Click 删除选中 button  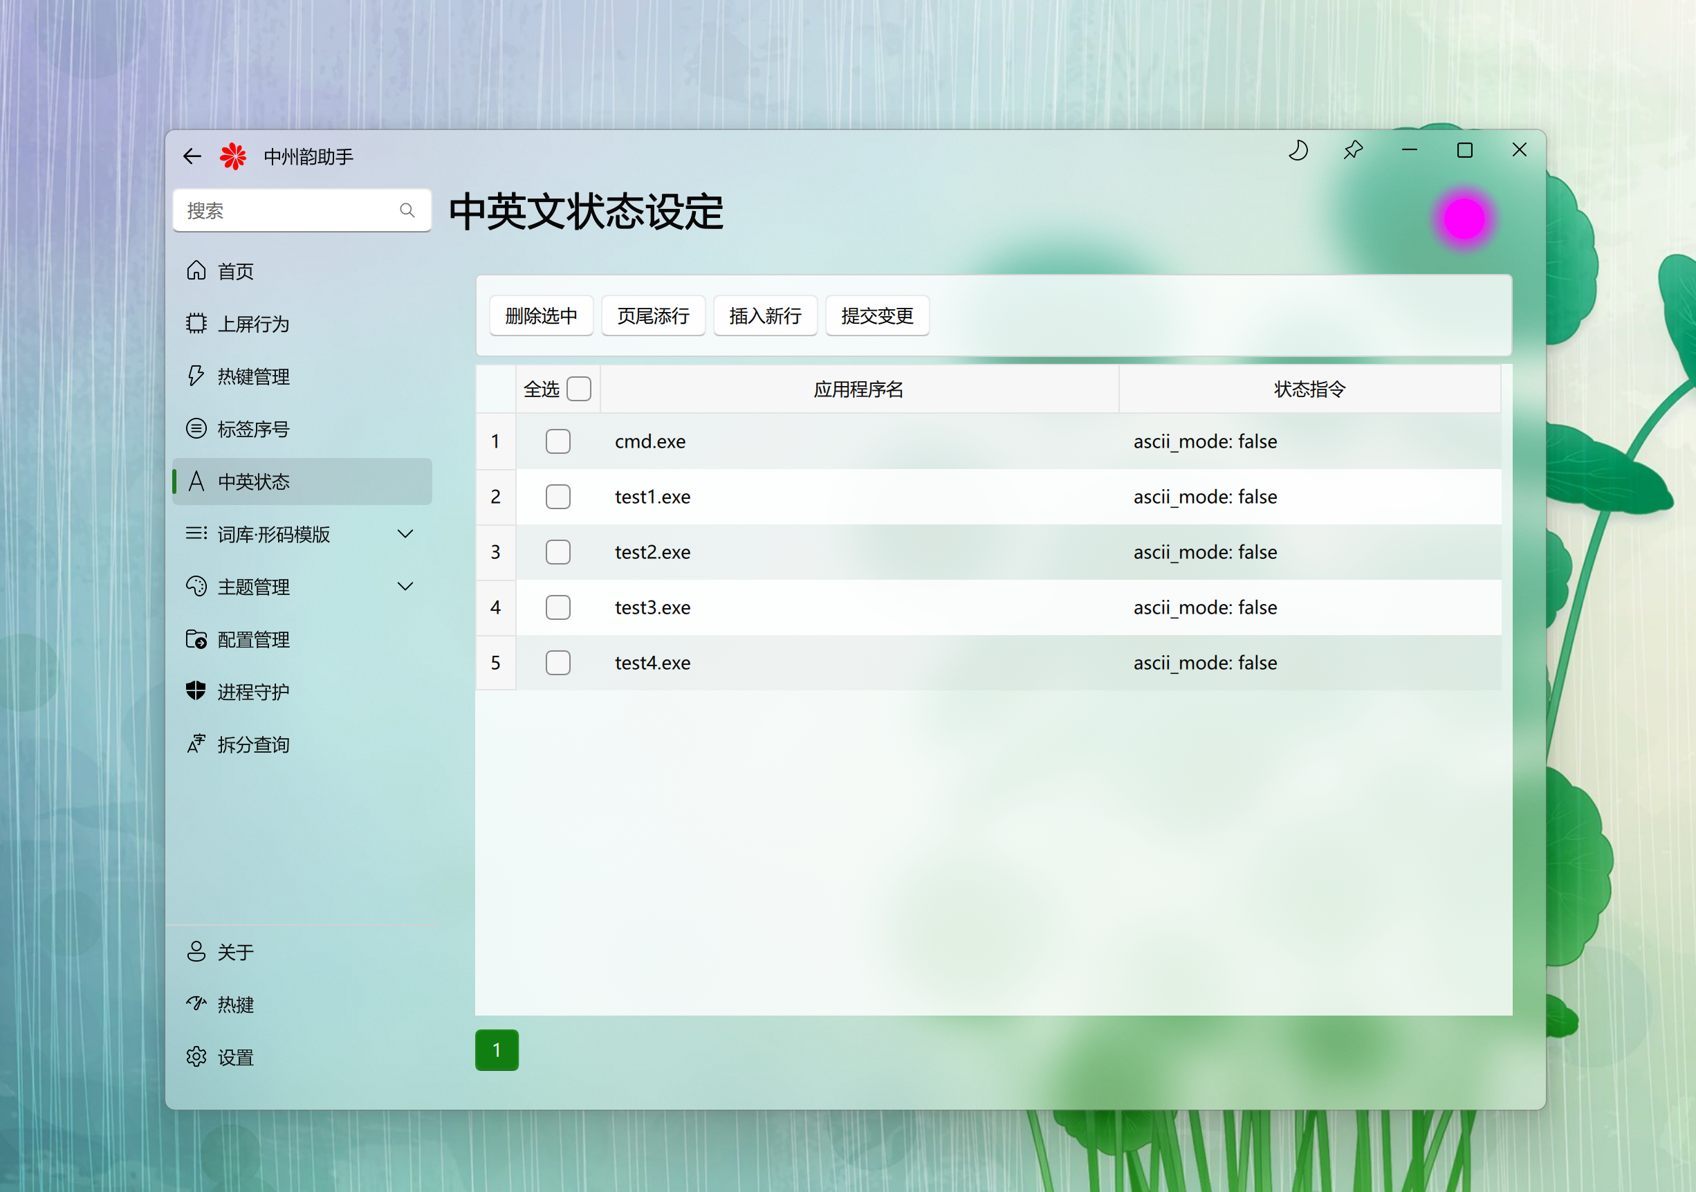pos(541,315)
